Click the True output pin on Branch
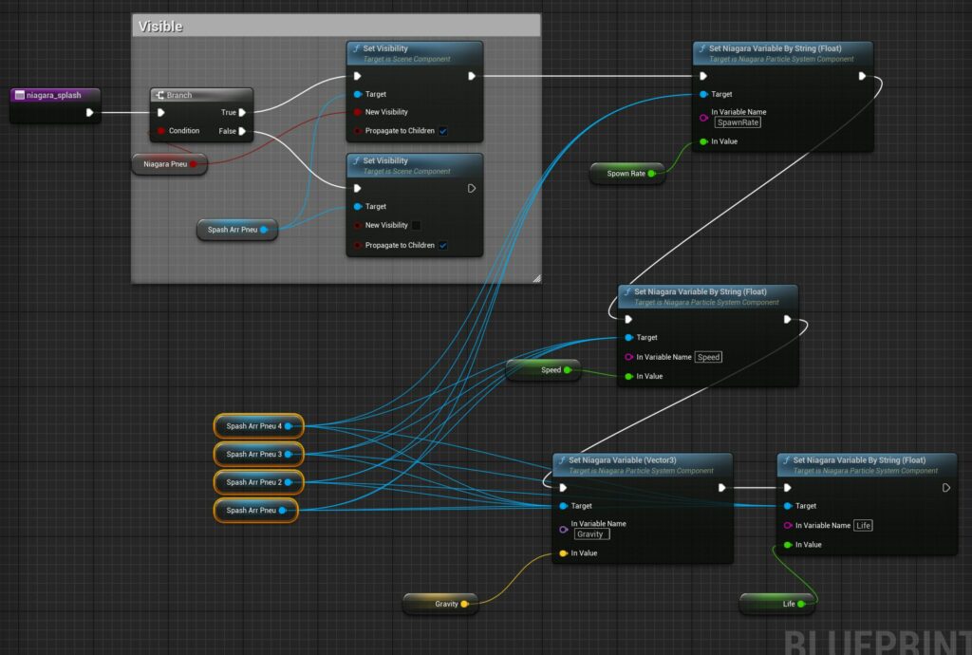Image resolution: width=972 pixels, height=655 pixels. 243,112
